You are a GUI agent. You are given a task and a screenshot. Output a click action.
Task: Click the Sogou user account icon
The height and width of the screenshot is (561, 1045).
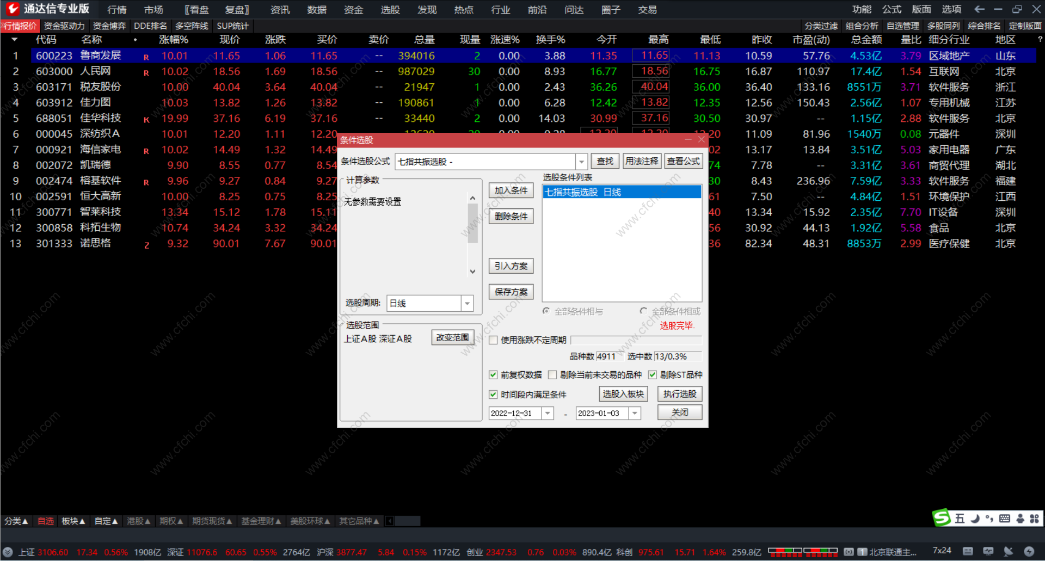pos(1020,519)
